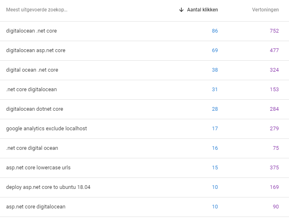This screenshot has width=289, height=219.
Task: Select 'google analytics exclude localhost' query
Action: coord(144,129)
